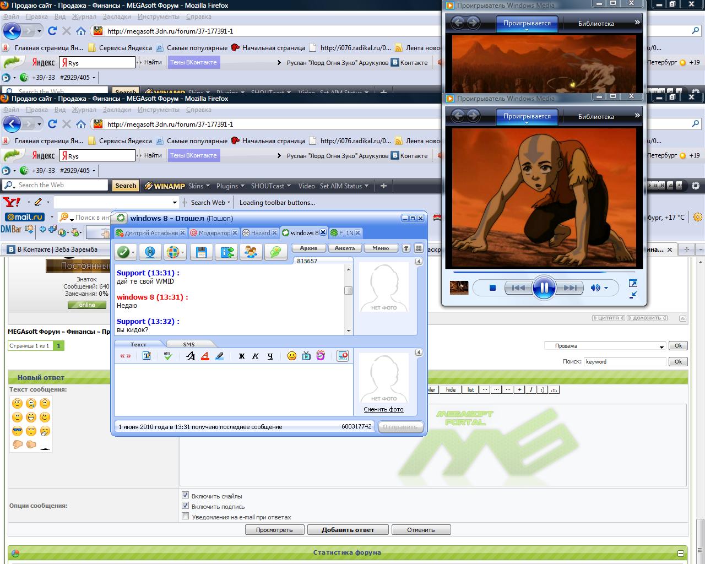Click the Просмотреть preview button

point(274,530)
